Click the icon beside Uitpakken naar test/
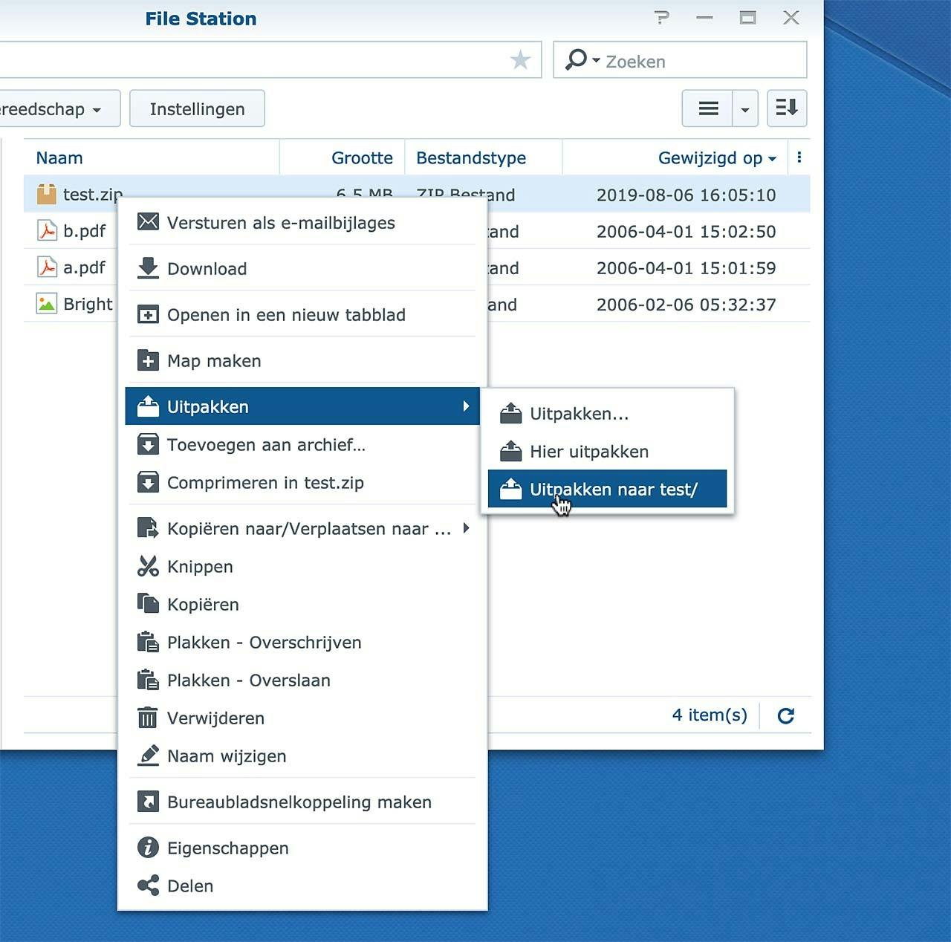 [x=510, y=489]
